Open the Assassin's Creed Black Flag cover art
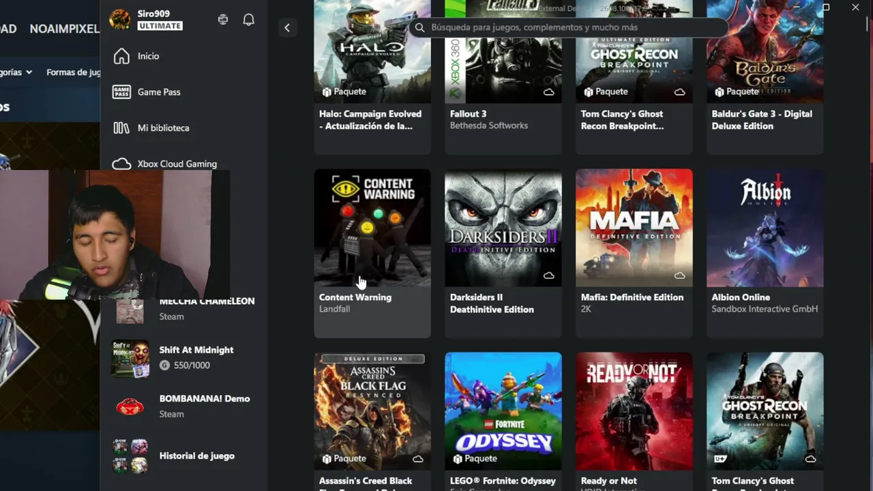This screenshot has height=491, width=873. pos(372,411)
